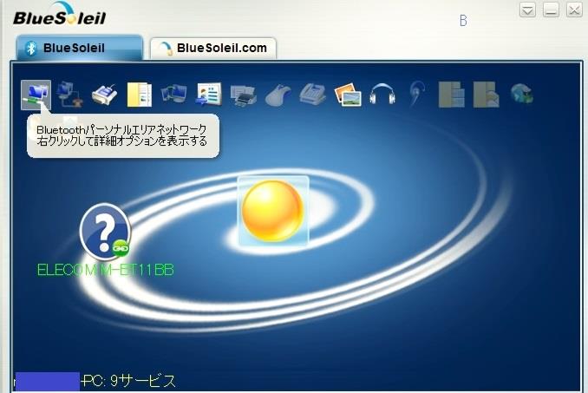
Task: Click the Serial Port connector icon
Action: click(x=104, y=95)
